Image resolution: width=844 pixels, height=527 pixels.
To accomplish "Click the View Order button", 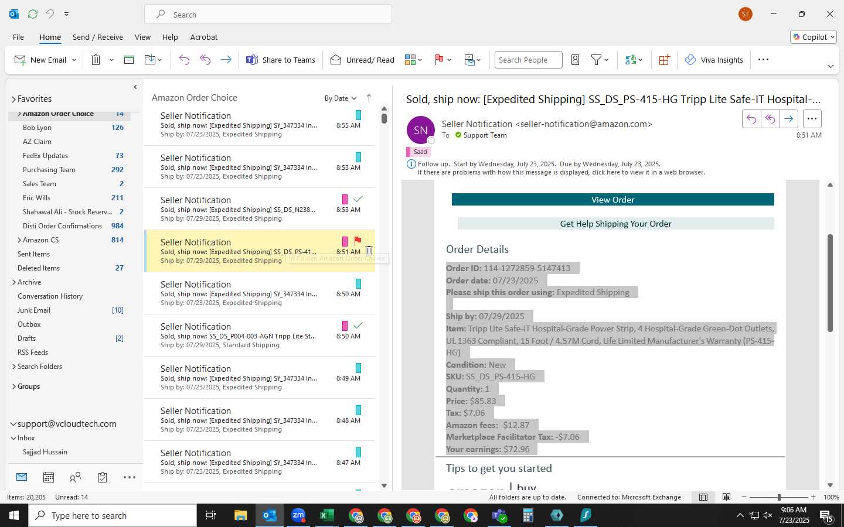I will click(612, 200).
